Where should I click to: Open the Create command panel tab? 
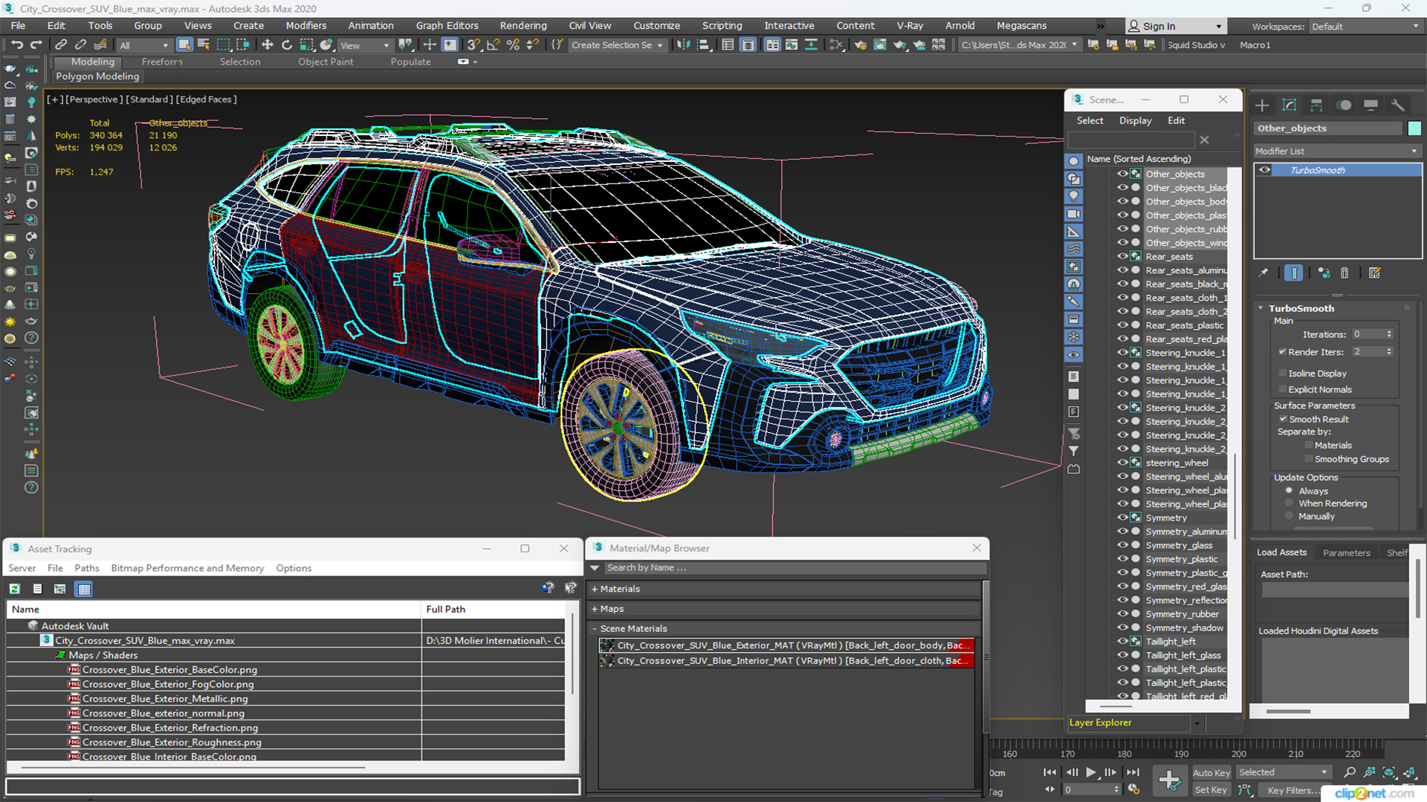pos(1262,105)
